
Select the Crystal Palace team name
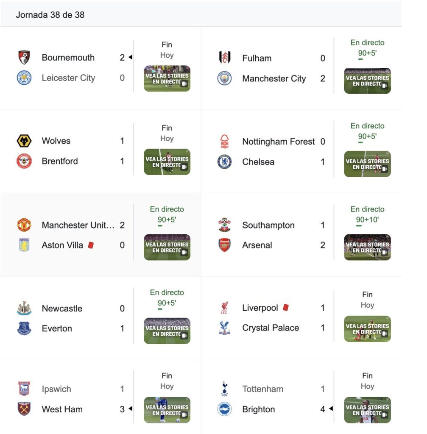click(271, 328)
